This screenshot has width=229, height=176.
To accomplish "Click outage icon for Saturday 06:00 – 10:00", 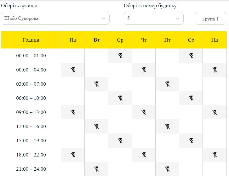I will pos(191,98).
